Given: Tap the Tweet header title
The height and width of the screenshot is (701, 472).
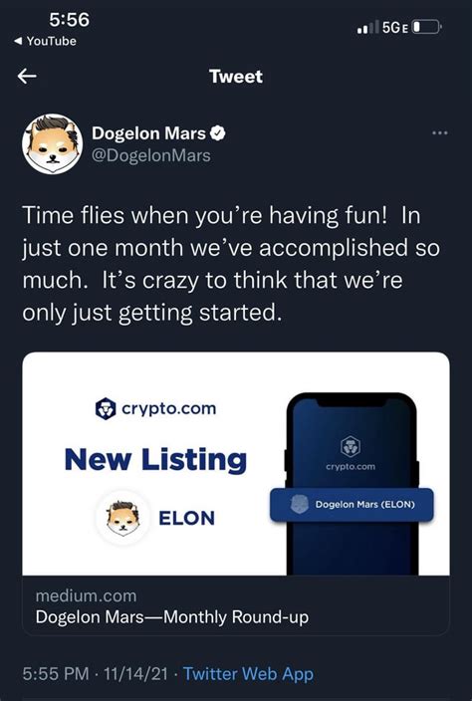Looking at the screenshot, I should click(x=236, y=77).
